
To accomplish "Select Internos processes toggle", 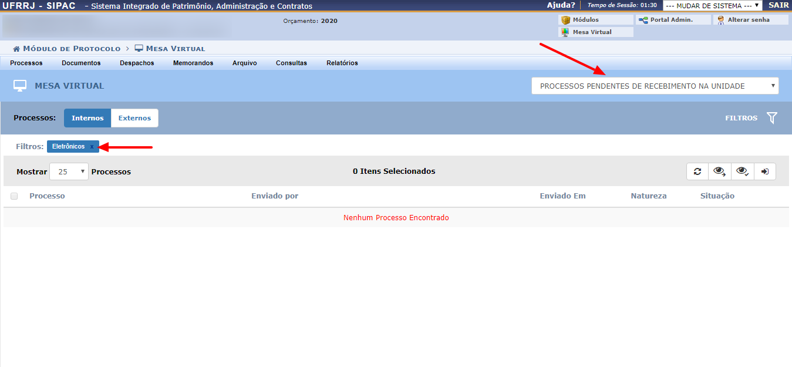I will coord(87,118).
